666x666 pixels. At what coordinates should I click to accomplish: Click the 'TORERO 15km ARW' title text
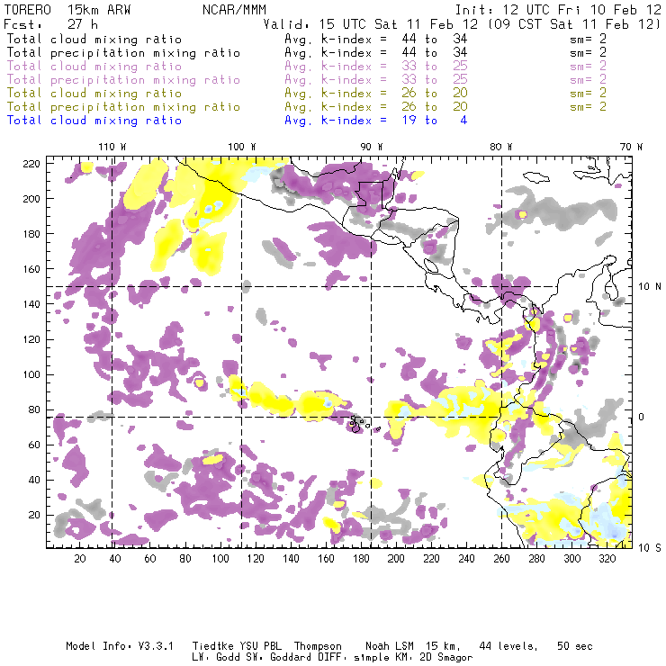click(67, 10)
